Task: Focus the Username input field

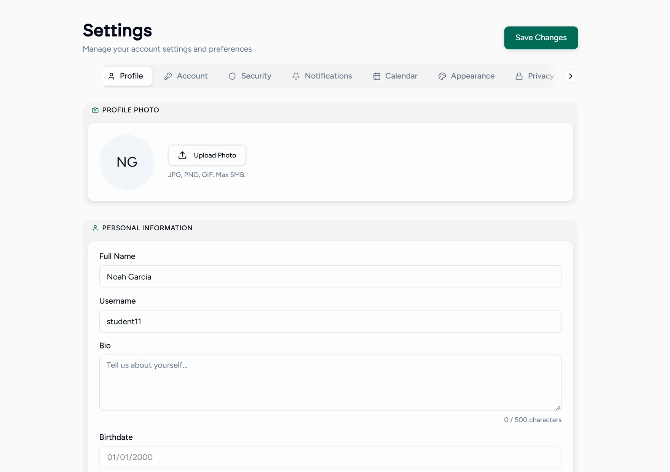Action: point(330,322)
